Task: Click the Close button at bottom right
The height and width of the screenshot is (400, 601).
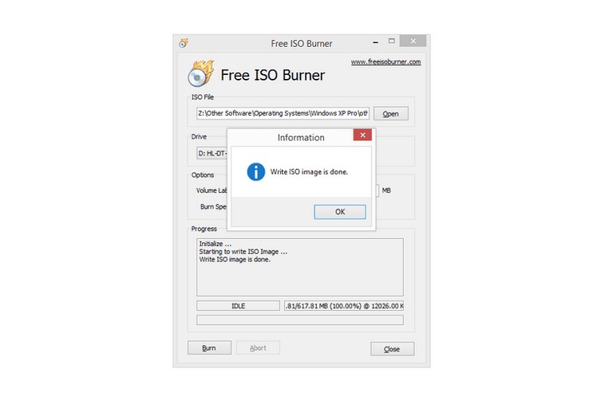Action: (392, 349)
